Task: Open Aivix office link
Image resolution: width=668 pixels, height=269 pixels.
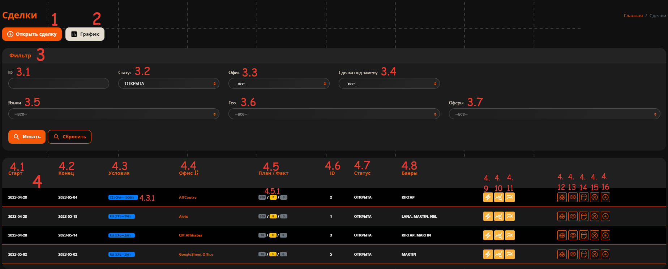Action: [x=183, y=216]
